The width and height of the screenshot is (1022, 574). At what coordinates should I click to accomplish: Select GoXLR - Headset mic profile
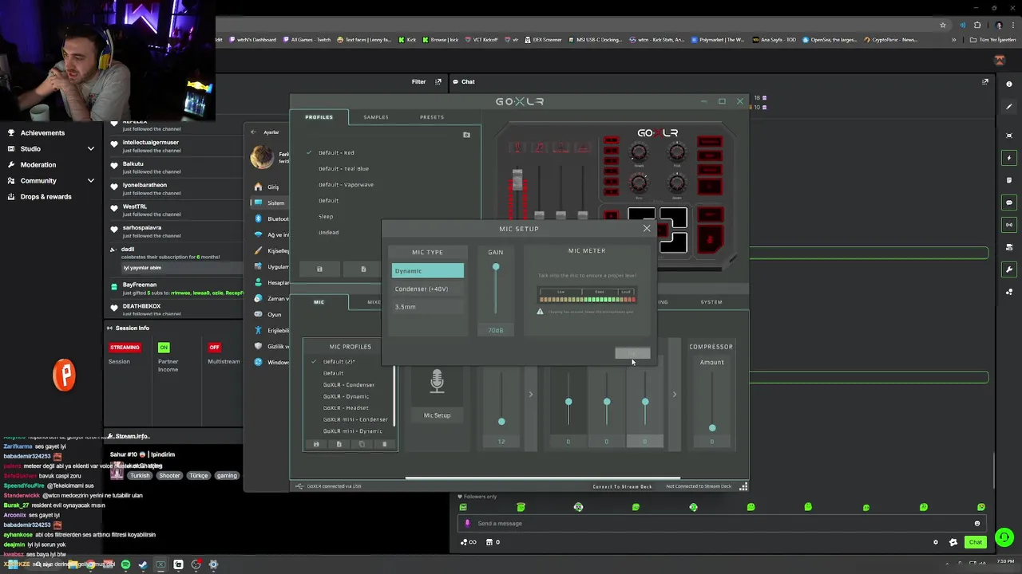(346, 408)
